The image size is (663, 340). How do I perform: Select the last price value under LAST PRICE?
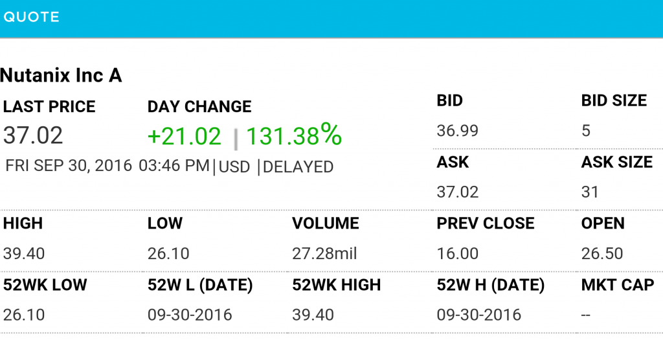[x=33, y=135]
